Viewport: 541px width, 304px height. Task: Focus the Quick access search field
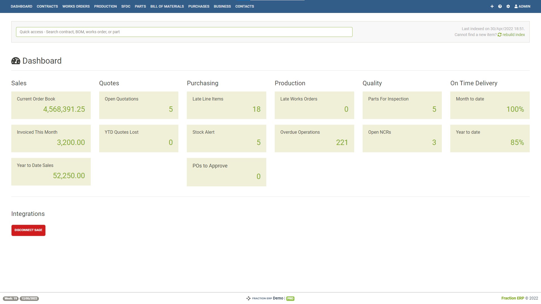[184, 32]
